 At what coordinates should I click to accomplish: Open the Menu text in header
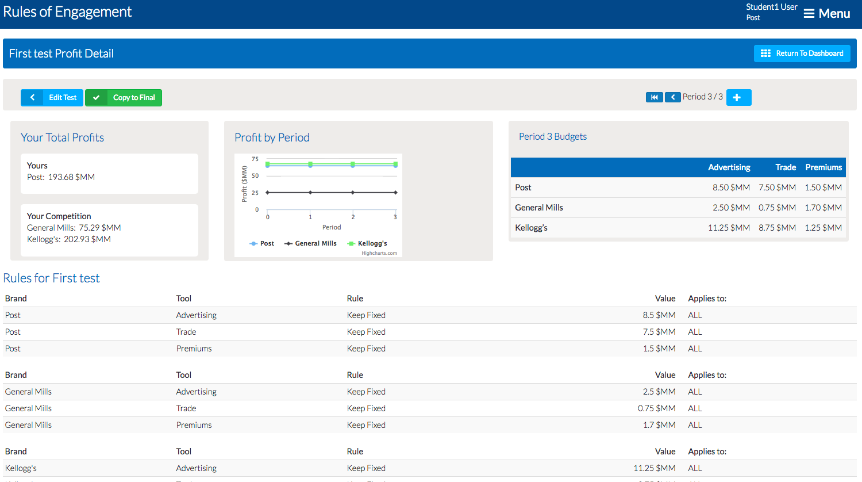[x=834, y=14]
